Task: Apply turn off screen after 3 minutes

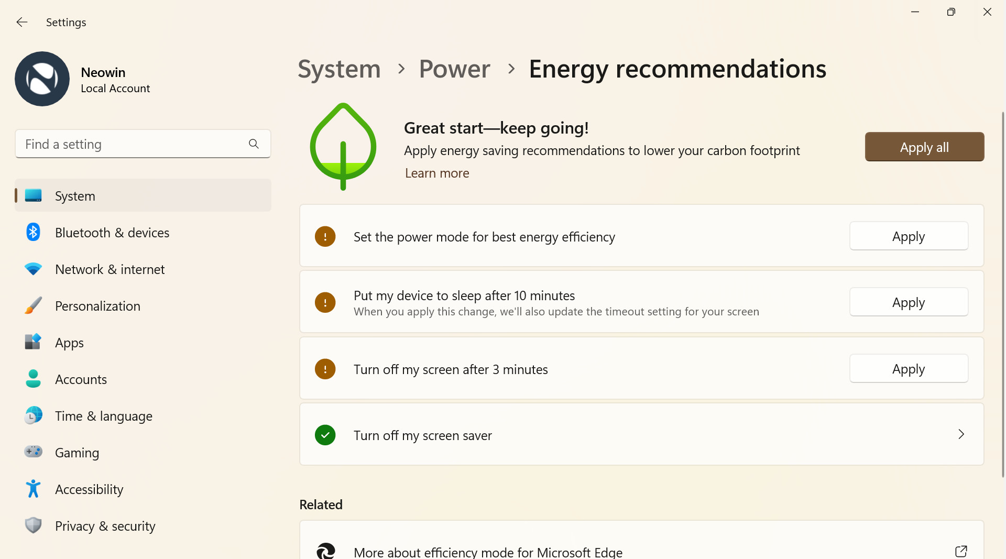Action: point(909,369)
